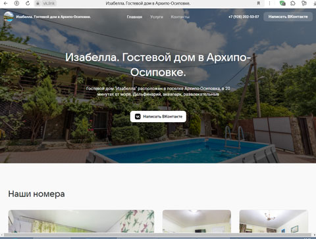Open the first room photo with floral wallpaper
This screenshot has width=316, height=239.
tap(81, 221)
